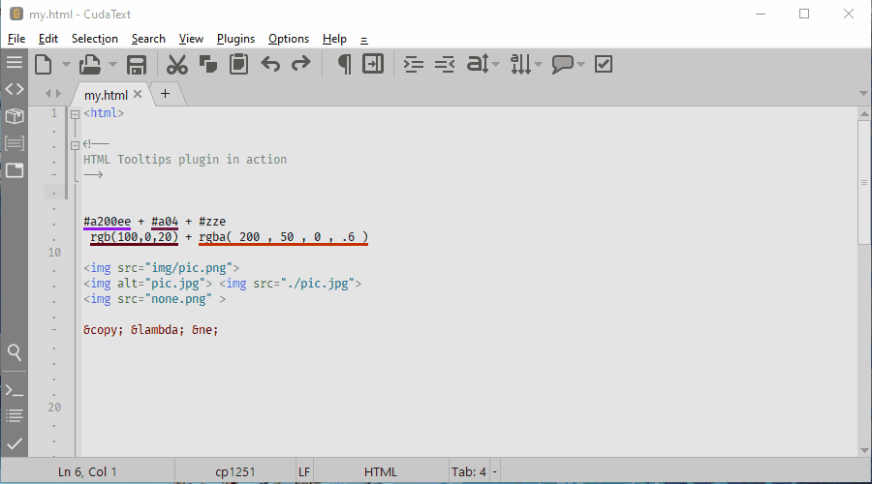
Task: Select the my.html tab
Action: (106, 94)
